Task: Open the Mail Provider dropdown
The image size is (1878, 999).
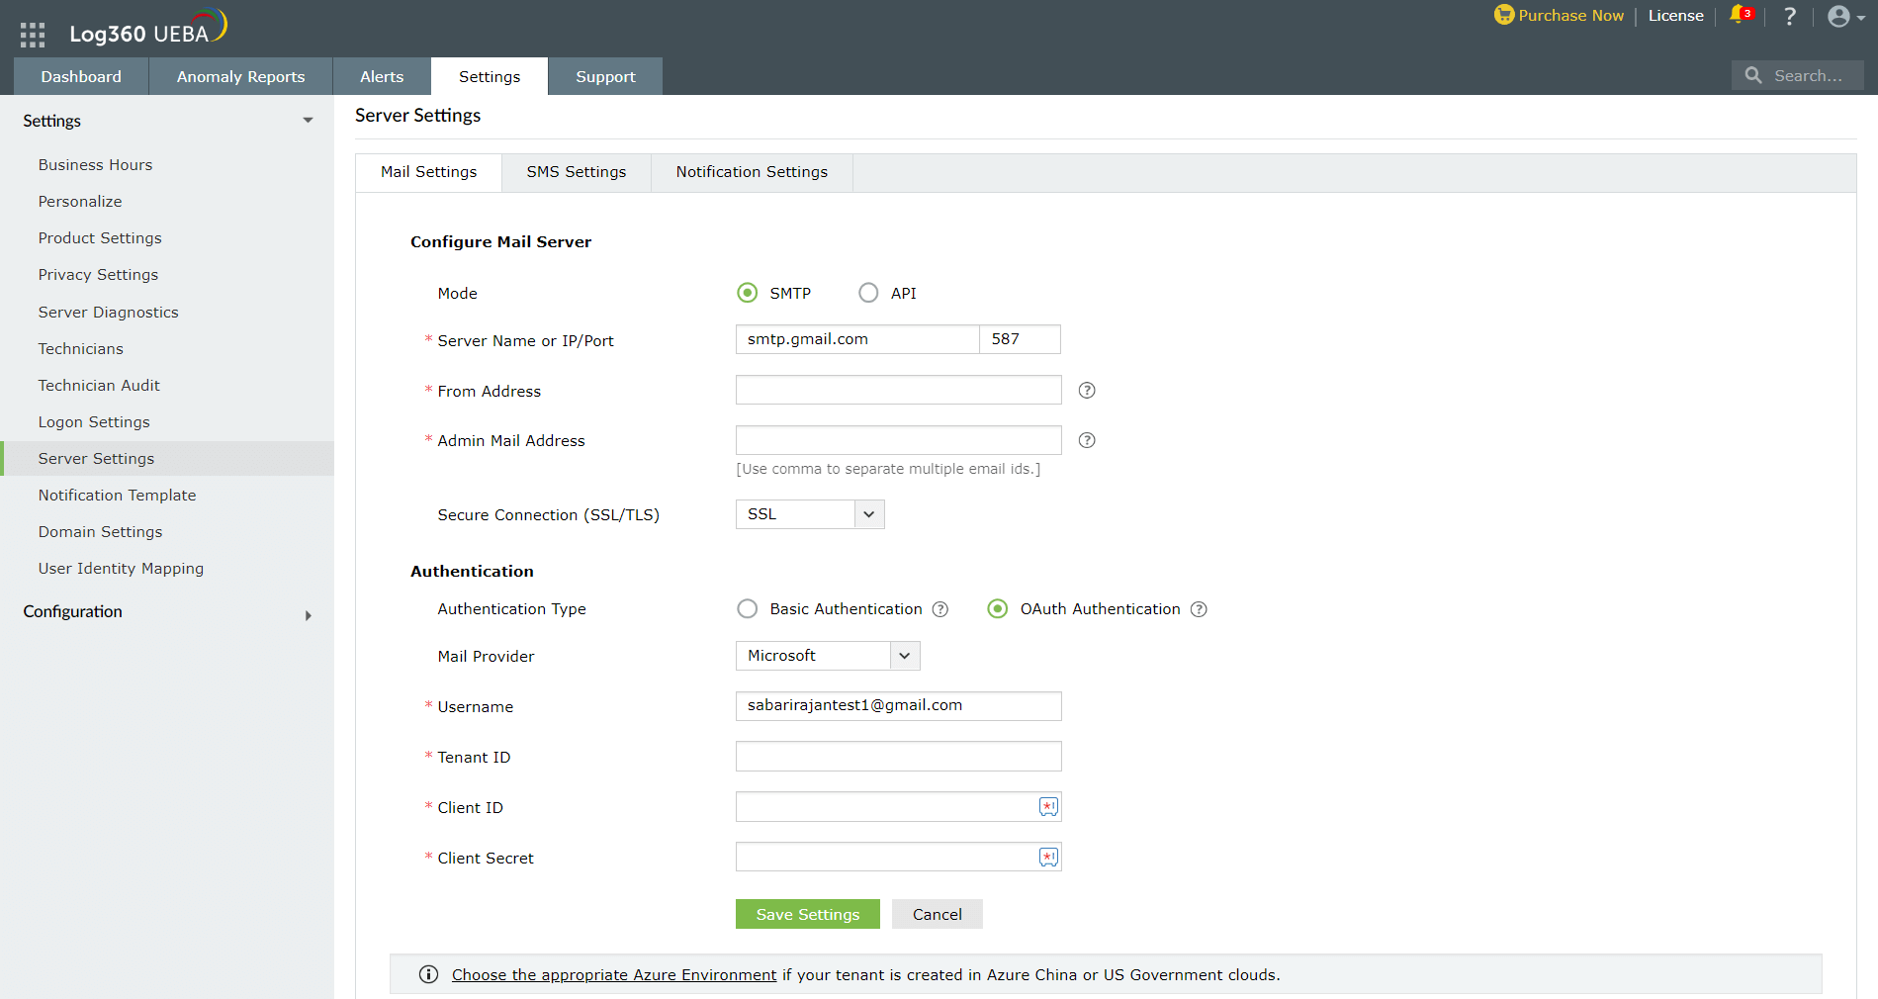Action: 828,656
